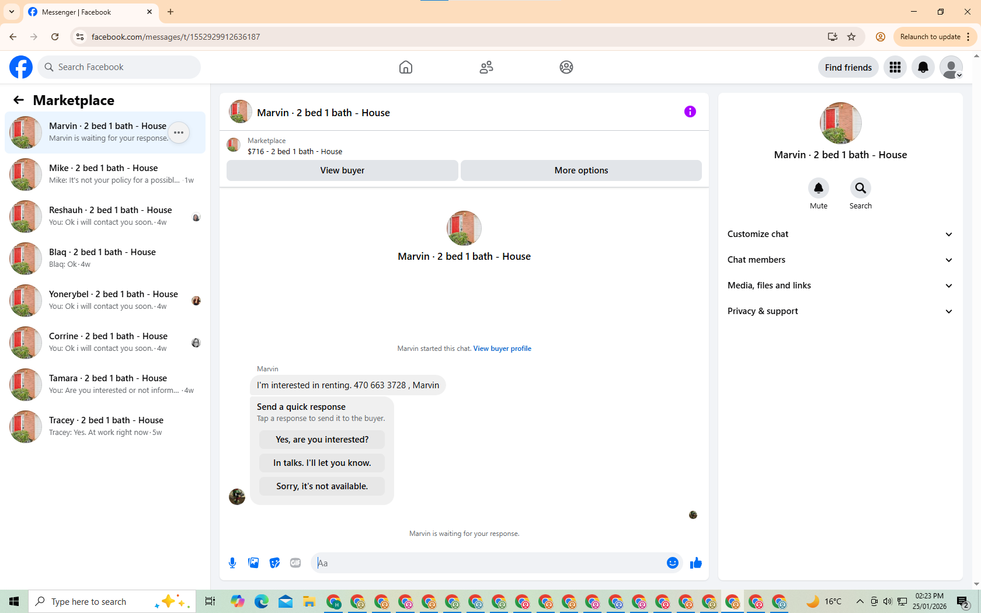Open Yonerybel's 2 bed 1 bath conversation
The image size is (981, 613).
[x=105, y=301]
